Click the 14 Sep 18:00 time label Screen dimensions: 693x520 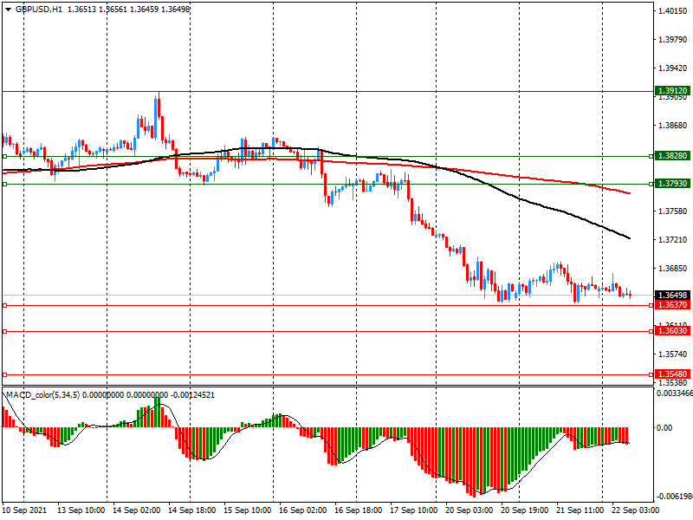(191, 510)
